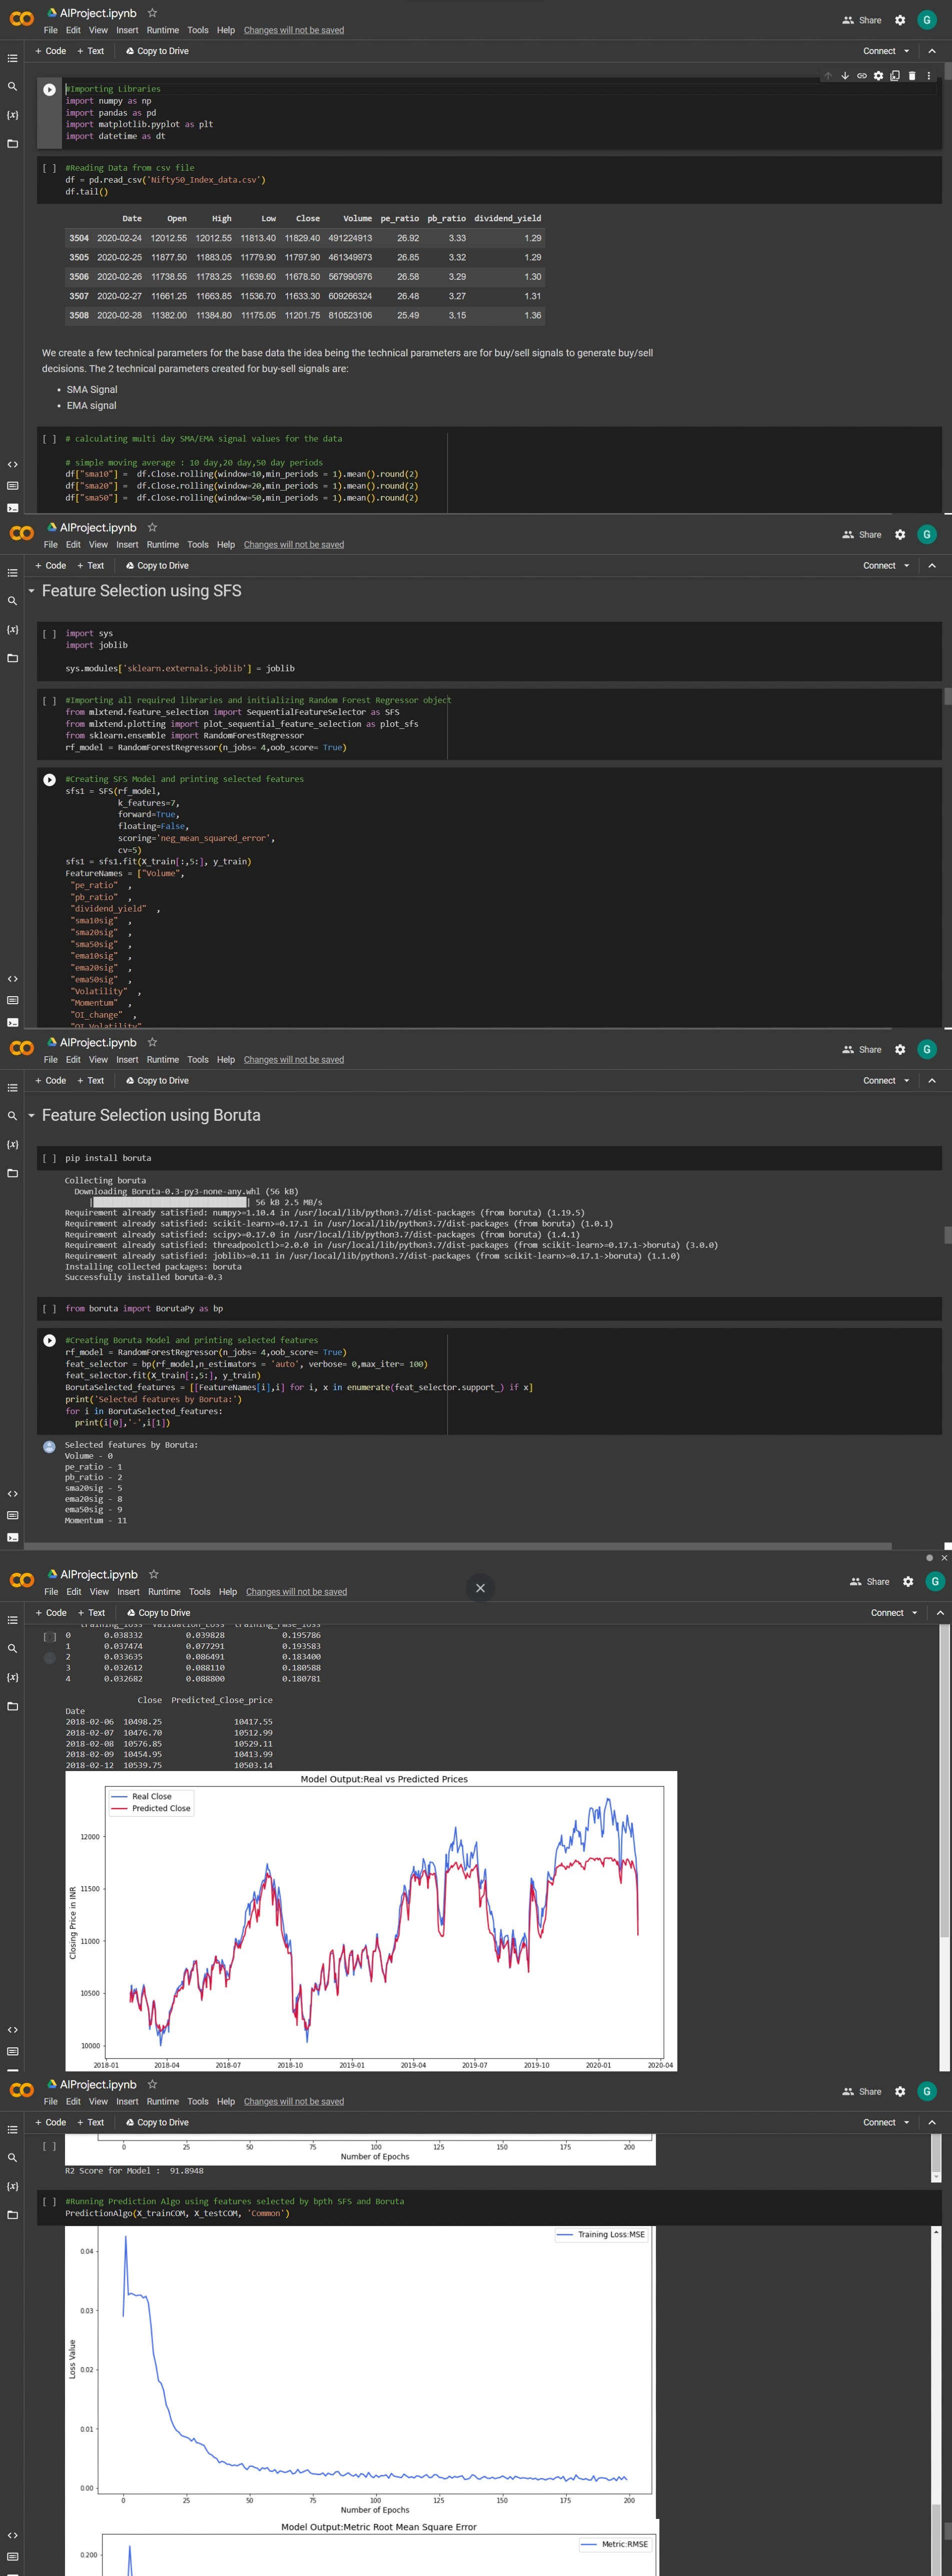Open Connect dropdown arrow in Training Loss window
952x2576 pixels.
click(906, 2122)
